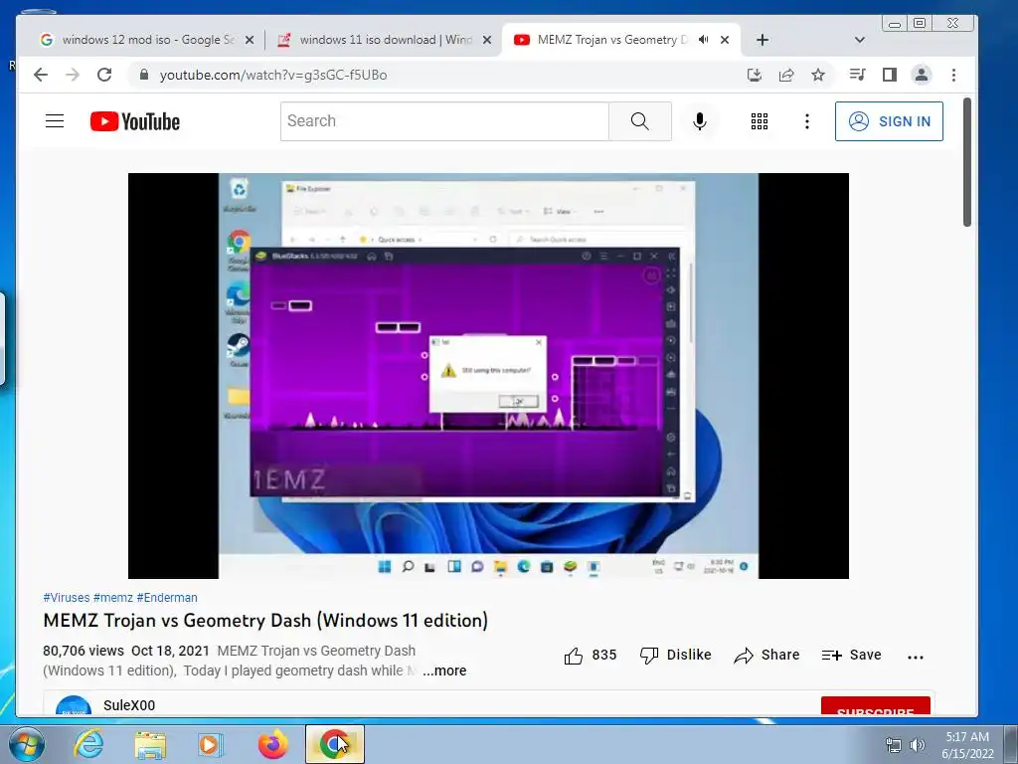Close the windows 12 mod iso tab
This screenshot has width=1018, height=764.
tap(250, 40)
